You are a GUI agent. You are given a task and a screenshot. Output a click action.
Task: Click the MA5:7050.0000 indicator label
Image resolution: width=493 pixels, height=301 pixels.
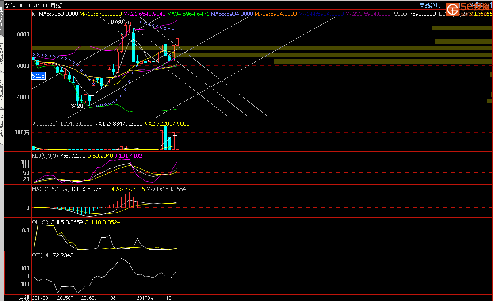click(x=58, y=14)
